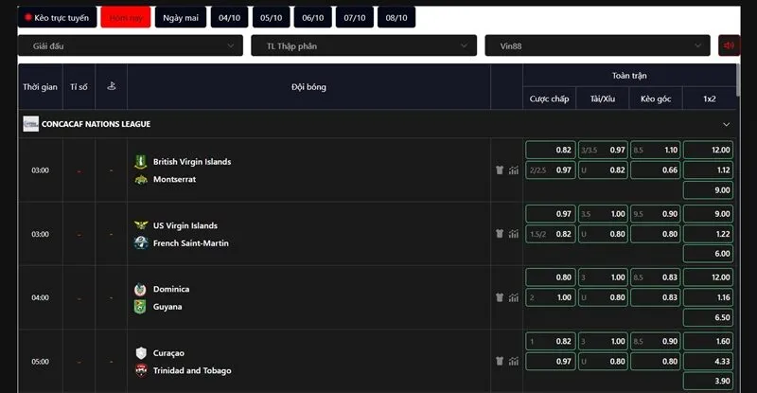Click the 1x2 column header
This screenshot has width=757, height=393.
[x=709, y=98]
